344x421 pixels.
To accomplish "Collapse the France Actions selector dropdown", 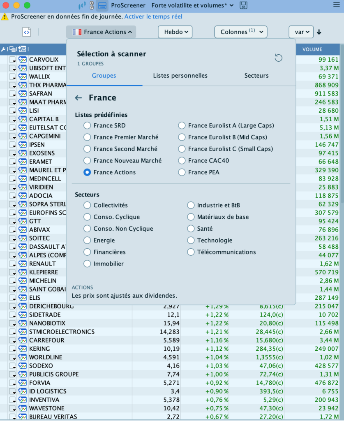I will coord(101,32).
